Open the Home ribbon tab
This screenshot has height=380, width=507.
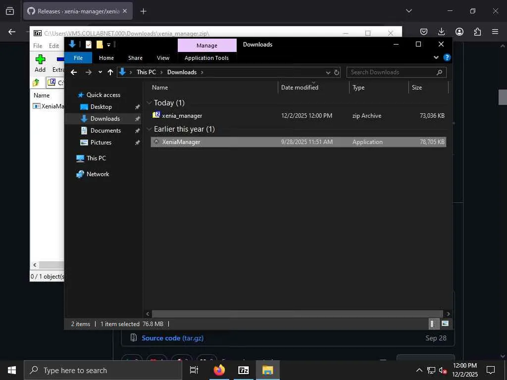[x=106, y=58]
